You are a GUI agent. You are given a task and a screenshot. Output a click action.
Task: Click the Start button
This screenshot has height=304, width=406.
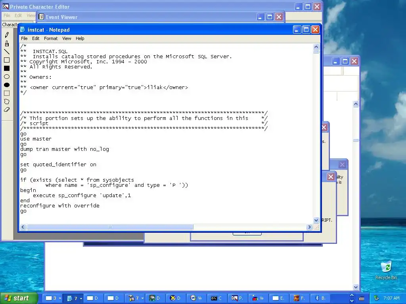(18, 298)
